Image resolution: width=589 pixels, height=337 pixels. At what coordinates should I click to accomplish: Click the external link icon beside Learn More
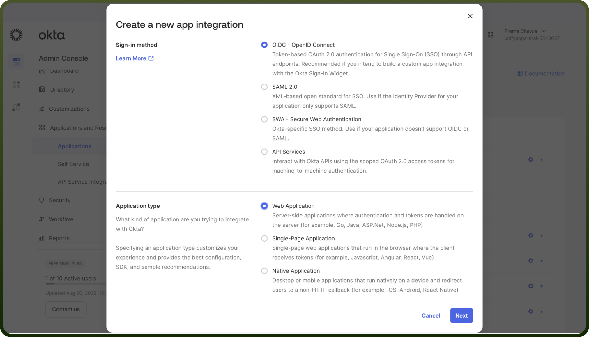pyautogui.click(x=151, y=58)
